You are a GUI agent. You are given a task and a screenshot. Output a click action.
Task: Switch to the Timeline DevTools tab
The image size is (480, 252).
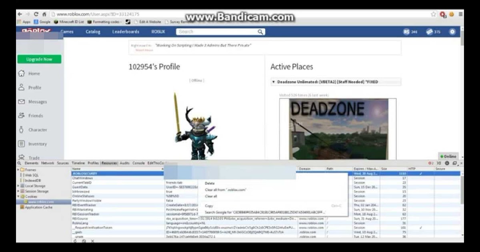78,163
